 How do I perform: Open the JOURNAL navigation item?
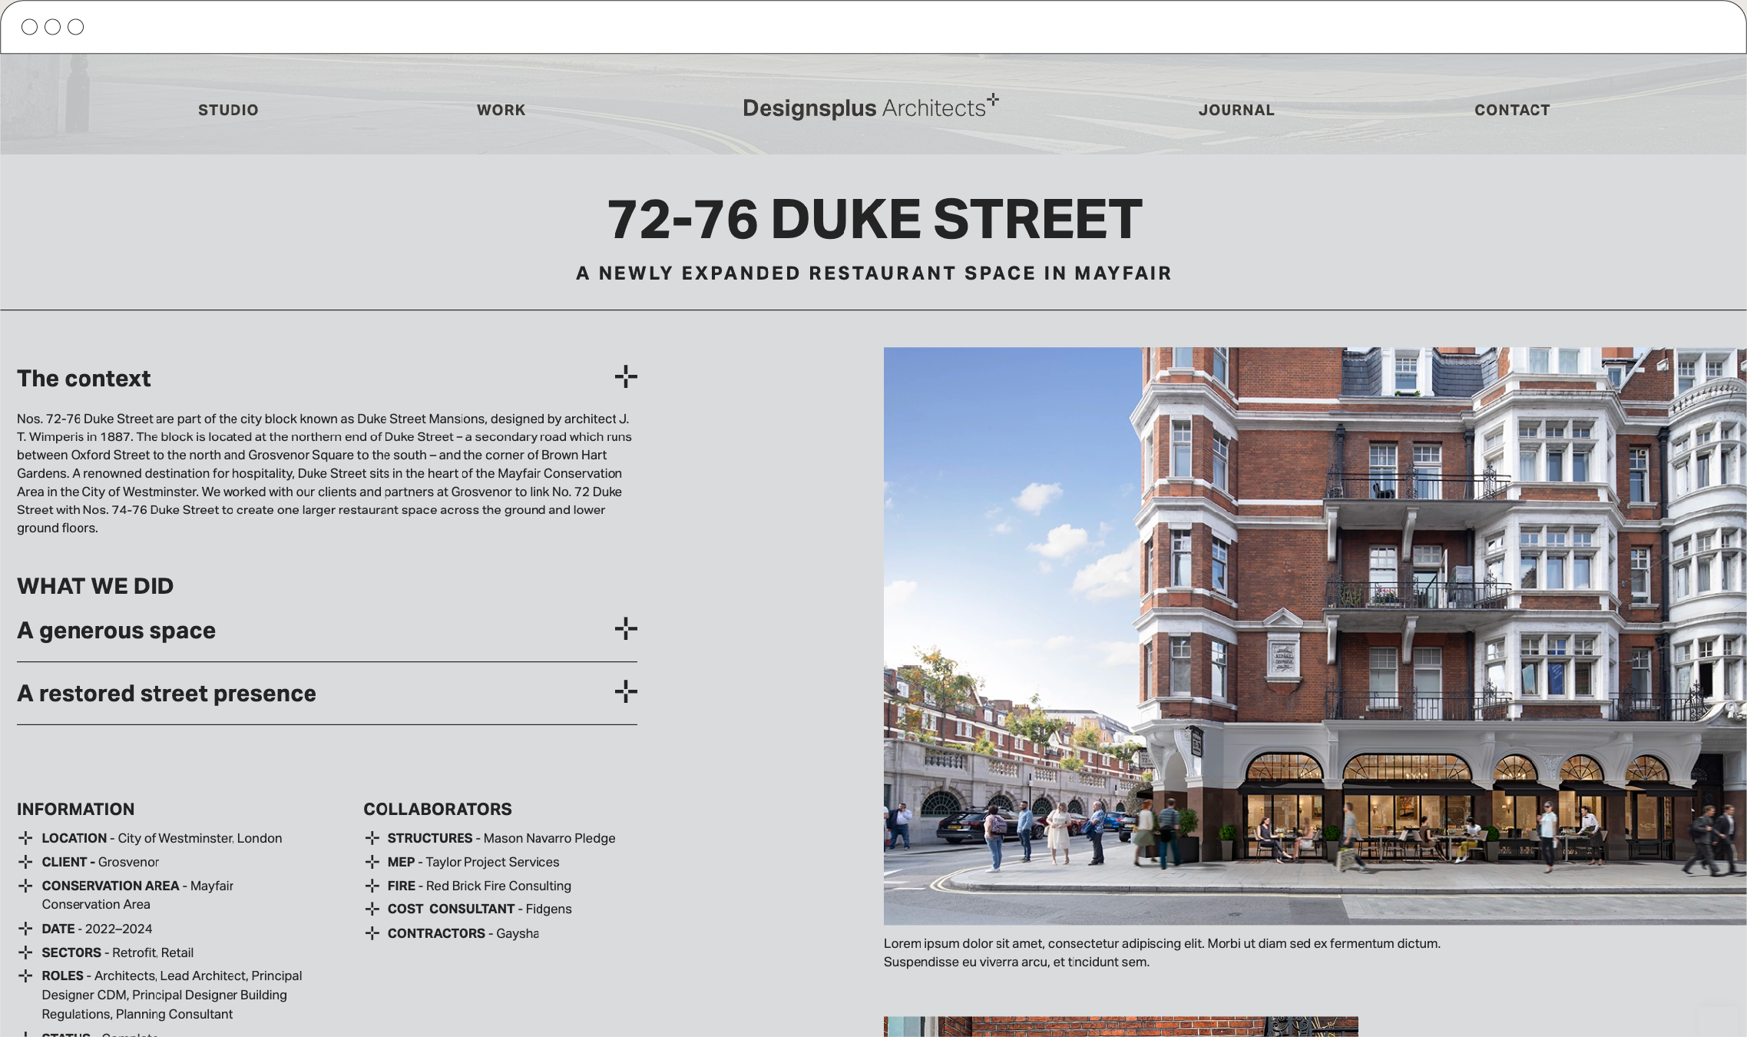[1236, 110]
